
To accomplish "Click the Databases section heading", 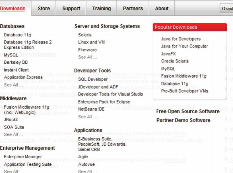I will pos(12,26).
